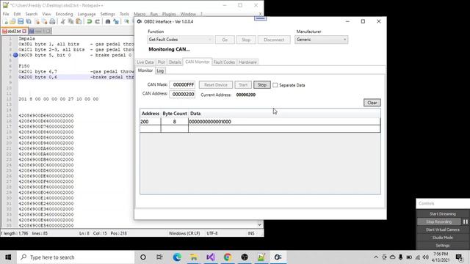Open Visual Studio from the taskbar
470x264 pixels.
[211, 257]
